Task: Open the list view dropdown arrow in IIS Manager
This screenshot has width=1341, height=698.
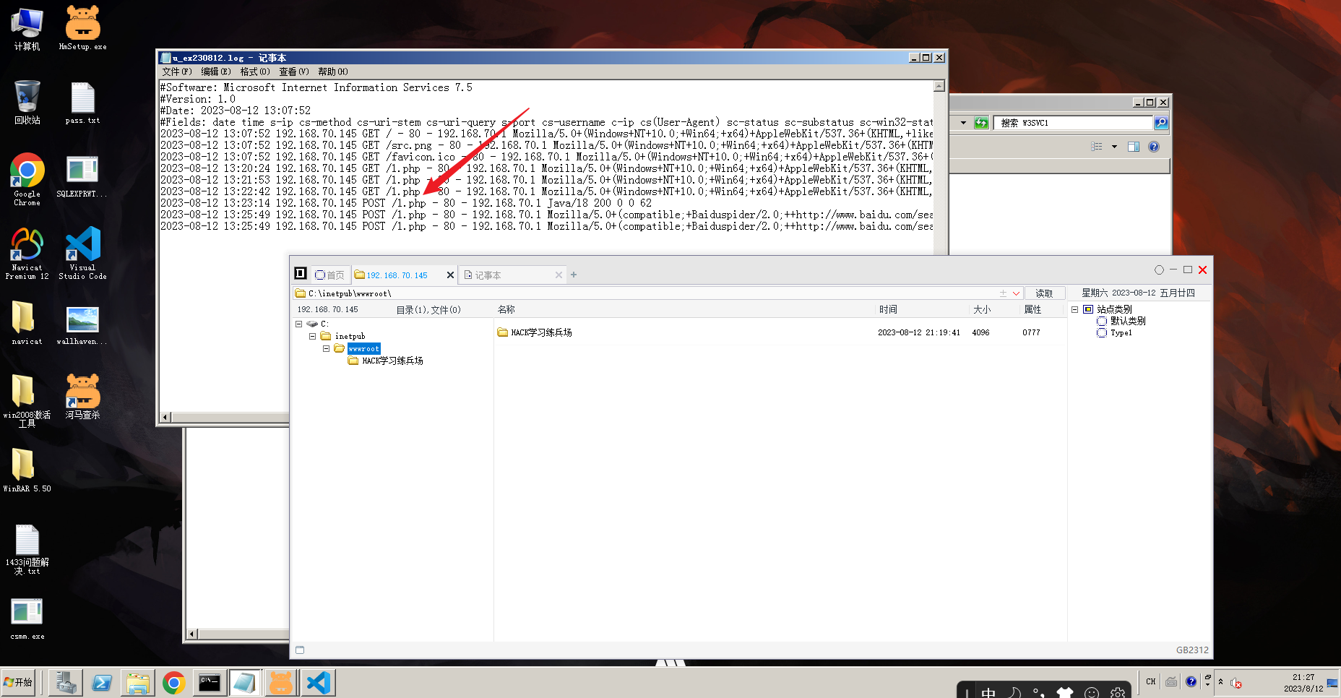Action: (x=1114, y=147)
